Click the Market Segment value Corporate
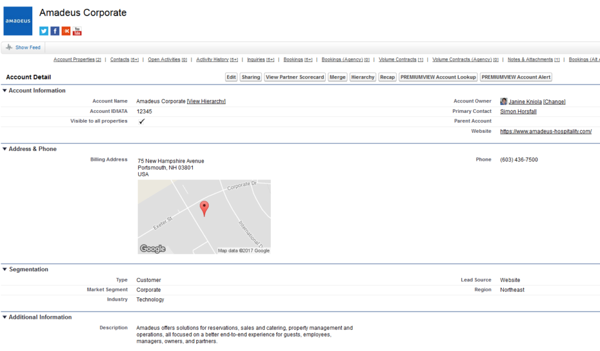This screenshot has height=351, width=600. click(x=148, y=290)
